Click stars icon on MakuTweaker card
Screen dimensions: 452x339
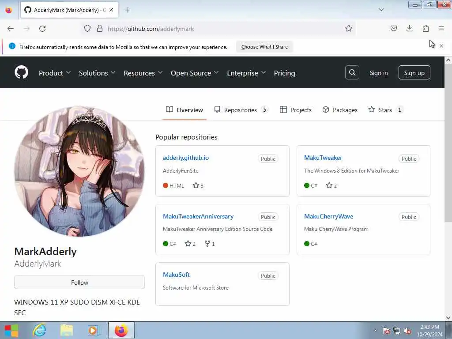pos(329,185)
